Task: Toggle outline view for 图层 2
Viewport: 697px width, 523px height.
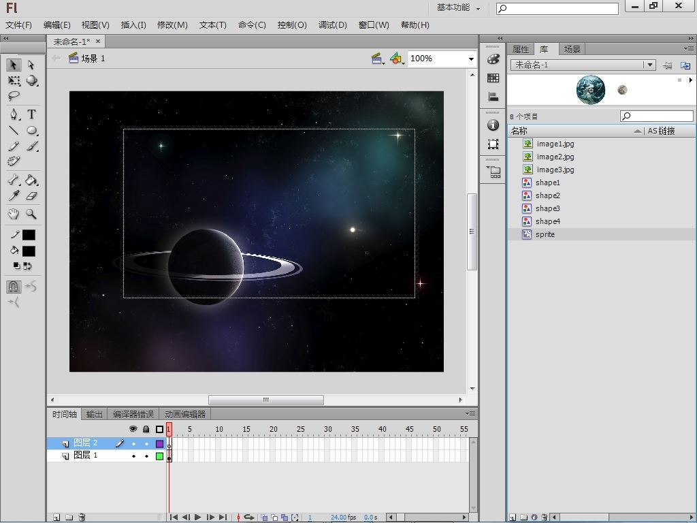Action: [159, 443]
